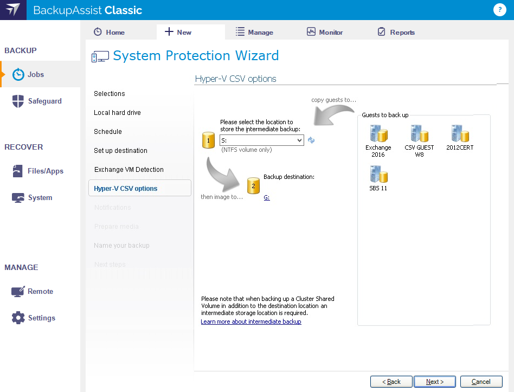Viewport: 514px width, 392px height.
Task: Switch to the Reports tab
Action: [396, 32]
